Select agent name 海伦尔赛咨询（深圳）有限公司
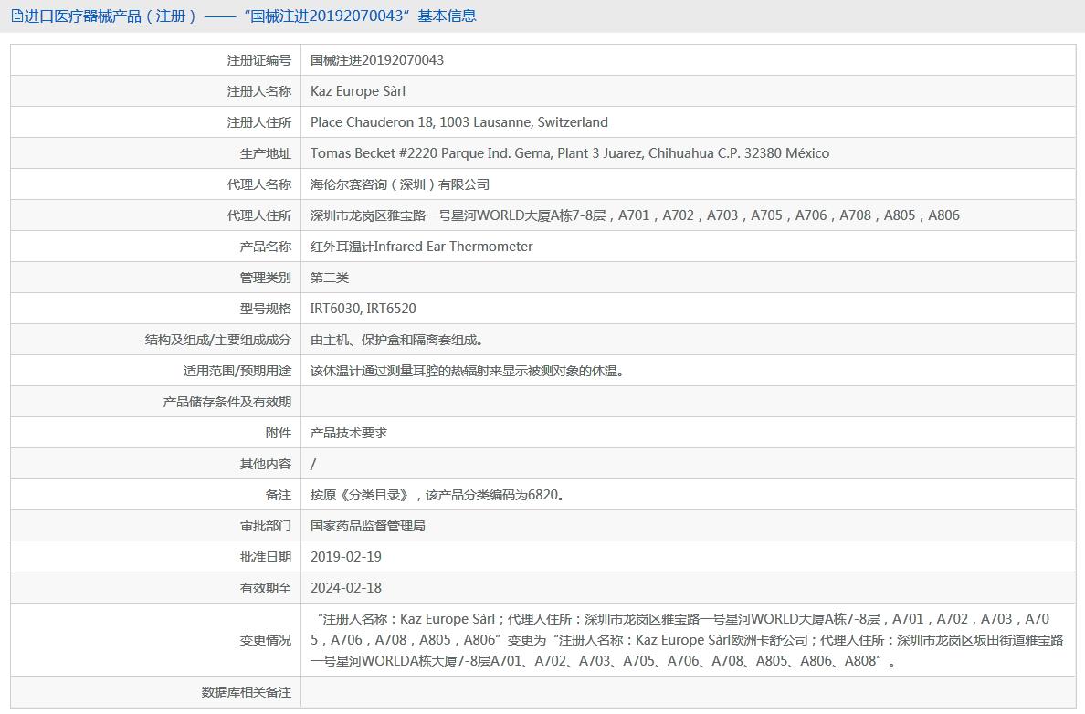This screenshot has height=714, width=1085. [x=400, y=184]
